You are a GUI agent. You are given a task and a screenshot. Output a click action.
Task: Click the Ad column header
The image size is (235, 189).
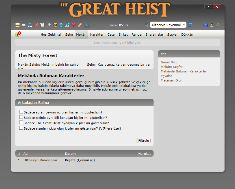point(25,154)
